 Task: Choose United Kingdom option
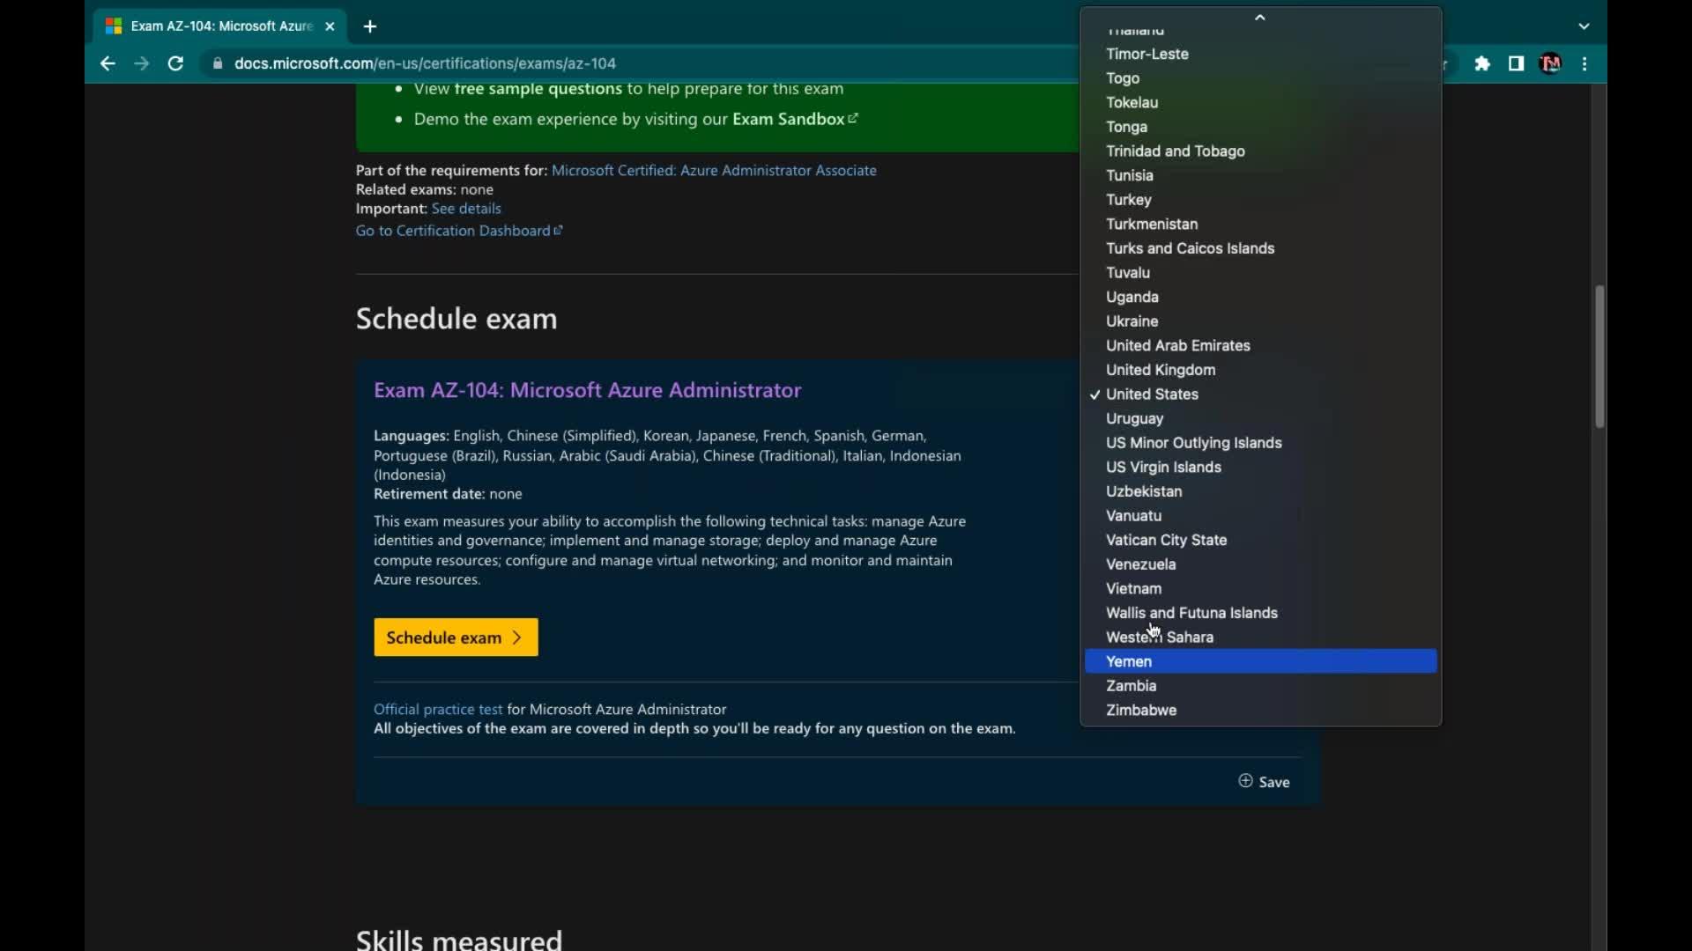point(1260,370)
